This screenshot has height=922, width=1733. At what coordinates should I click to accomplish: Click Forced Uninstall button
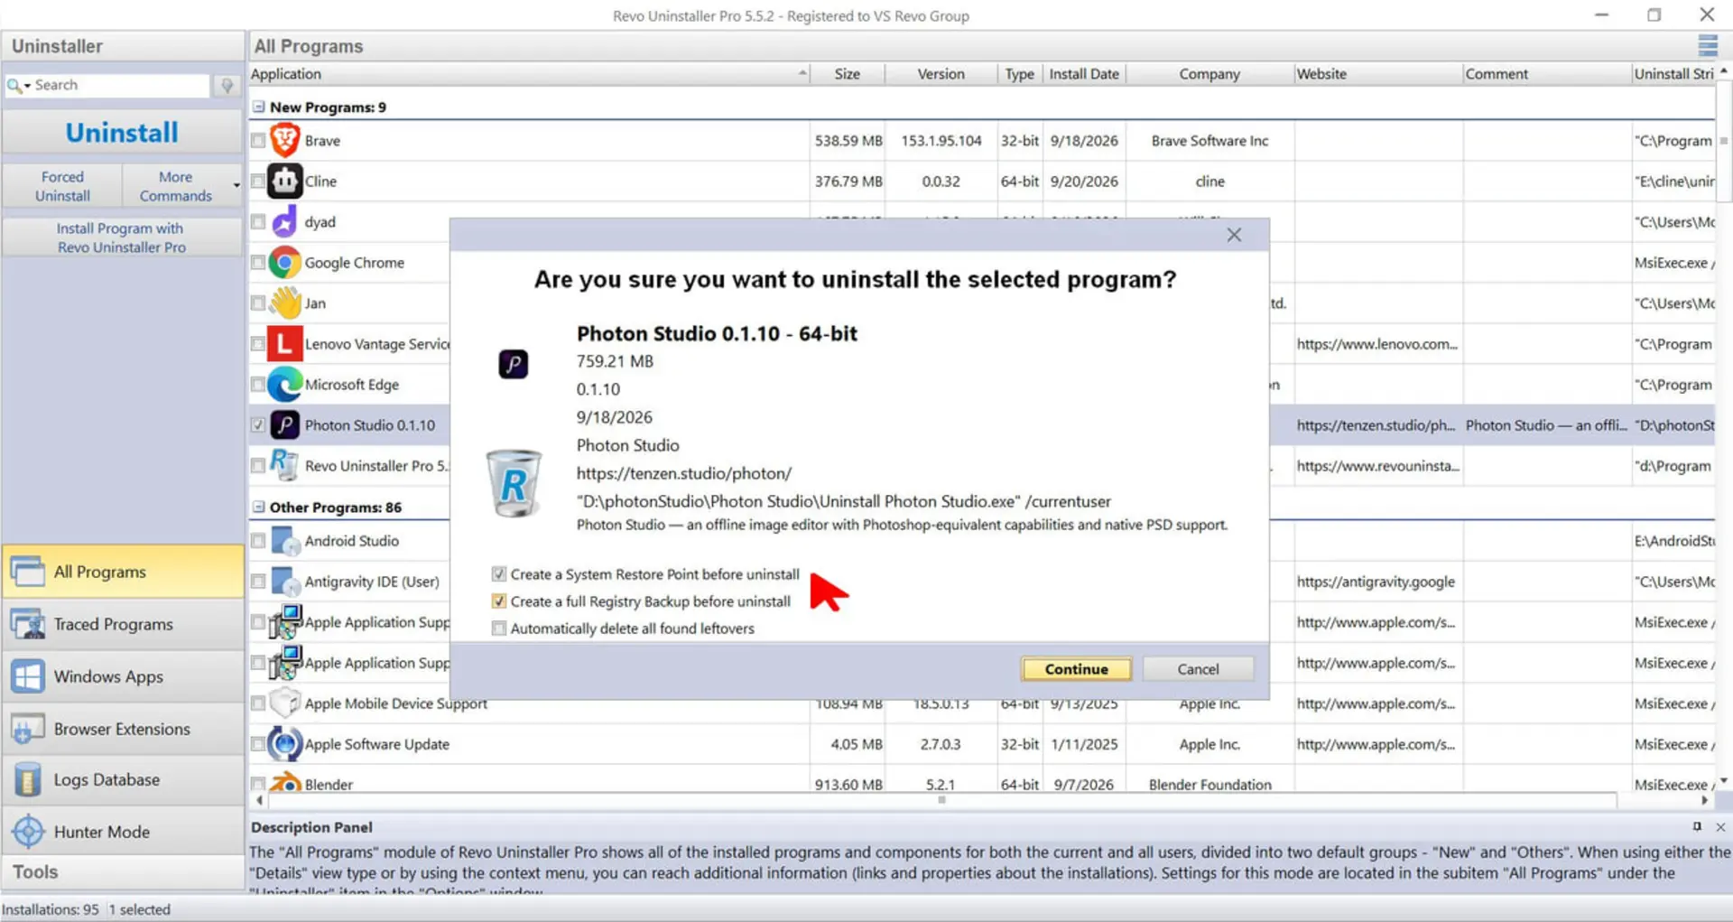click(62, 186)
